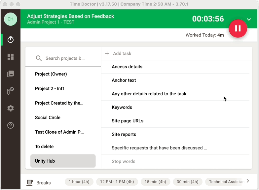
Task: Select the Site page URLs task
Action: tap(128, 121)
